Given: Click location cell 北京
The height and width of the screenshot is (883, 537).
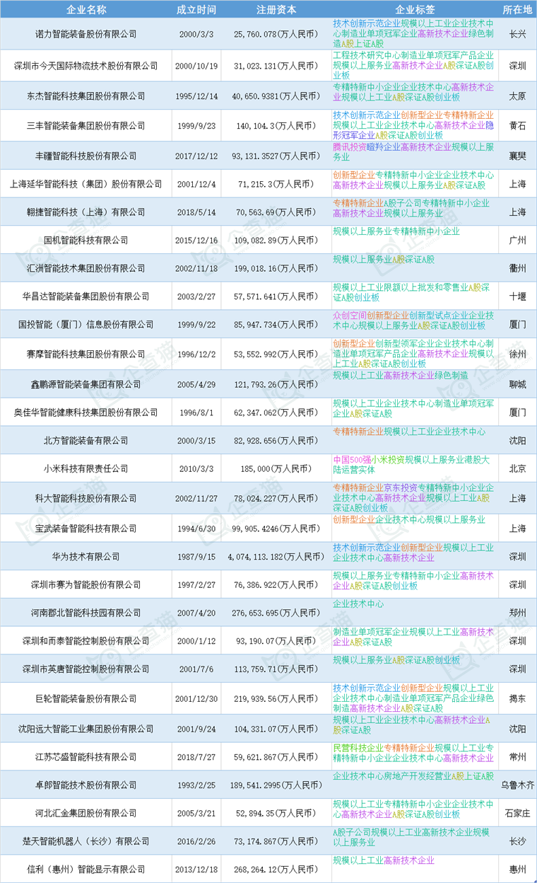Looking at the screenshot, I should click(517, 468).
